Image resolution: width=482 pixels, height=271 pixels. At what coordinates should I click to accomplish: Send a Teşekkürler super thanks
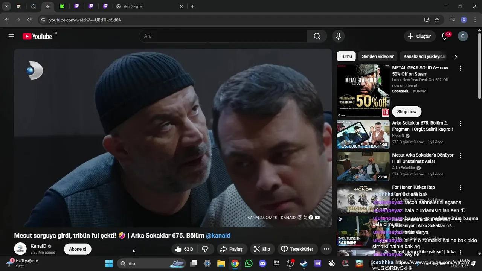point(297,249)
